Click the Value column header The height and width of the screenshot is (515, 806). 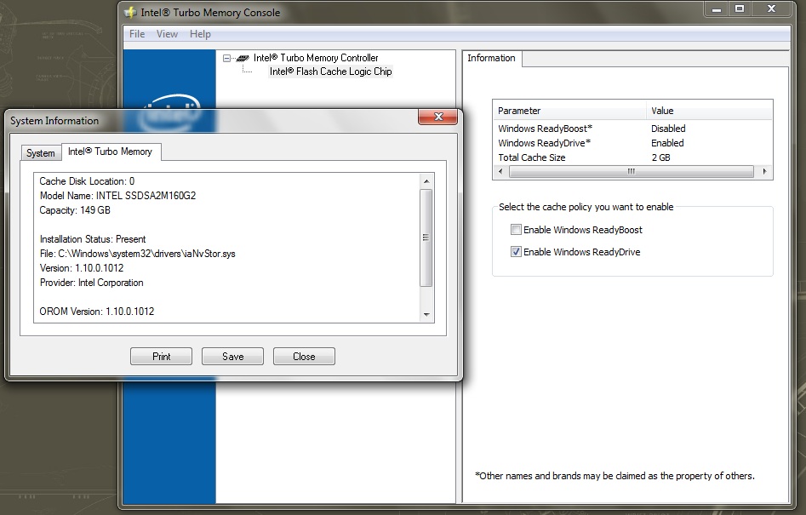tap(709, 111)
